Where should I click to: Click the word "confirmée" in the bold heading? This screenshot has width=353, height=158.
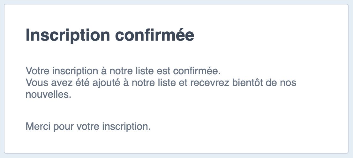click(155, 35)
